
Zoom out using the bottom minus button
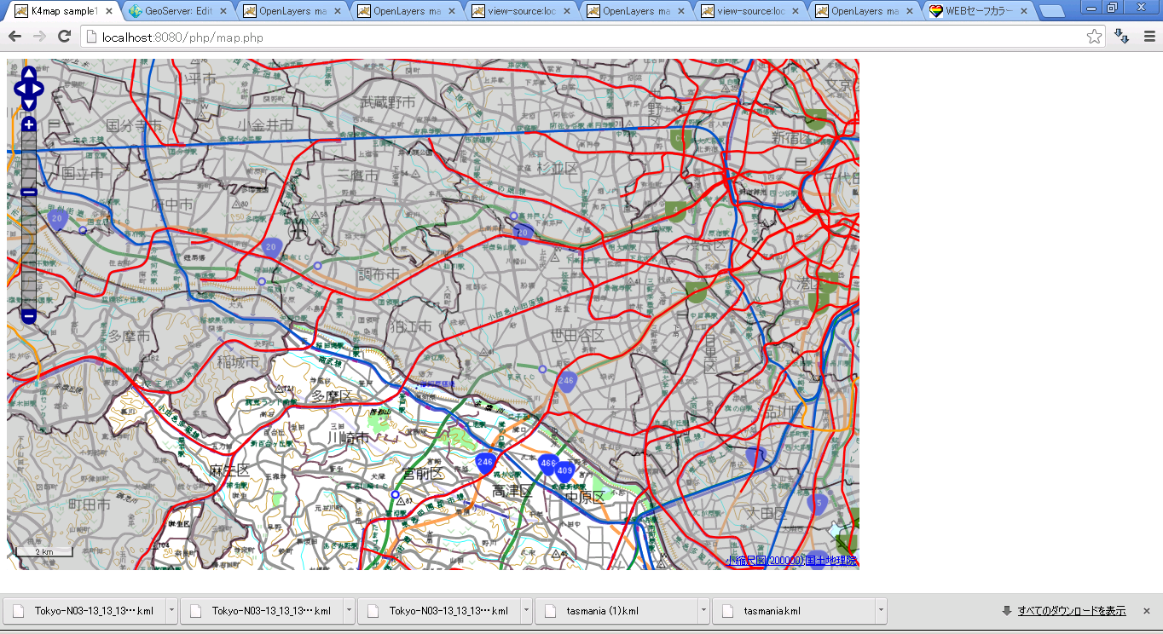click(28, 316)
